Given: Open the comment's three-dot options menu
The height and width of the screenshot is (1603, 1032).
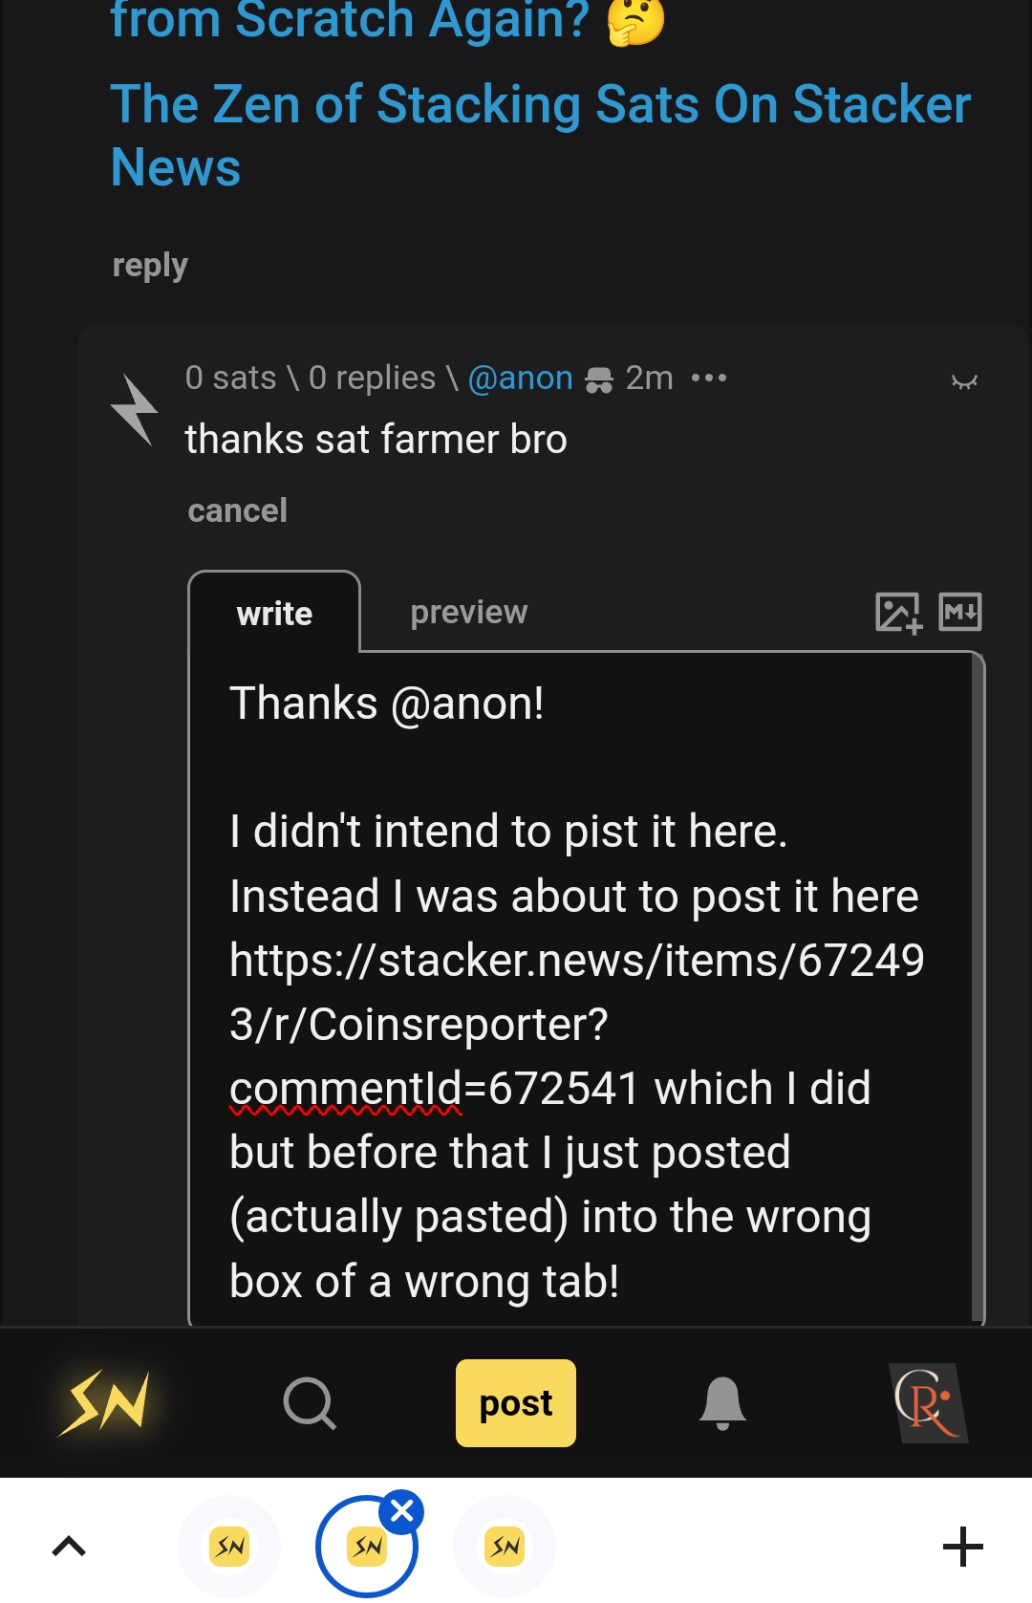Looking at the screenshot, I should 708,379.
